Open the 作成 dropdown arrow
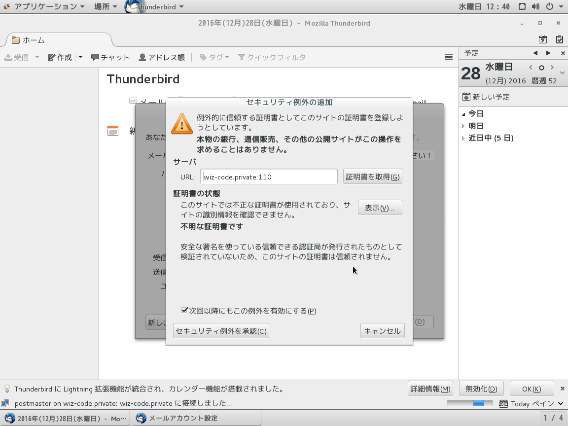 click(x=80, y=57)
